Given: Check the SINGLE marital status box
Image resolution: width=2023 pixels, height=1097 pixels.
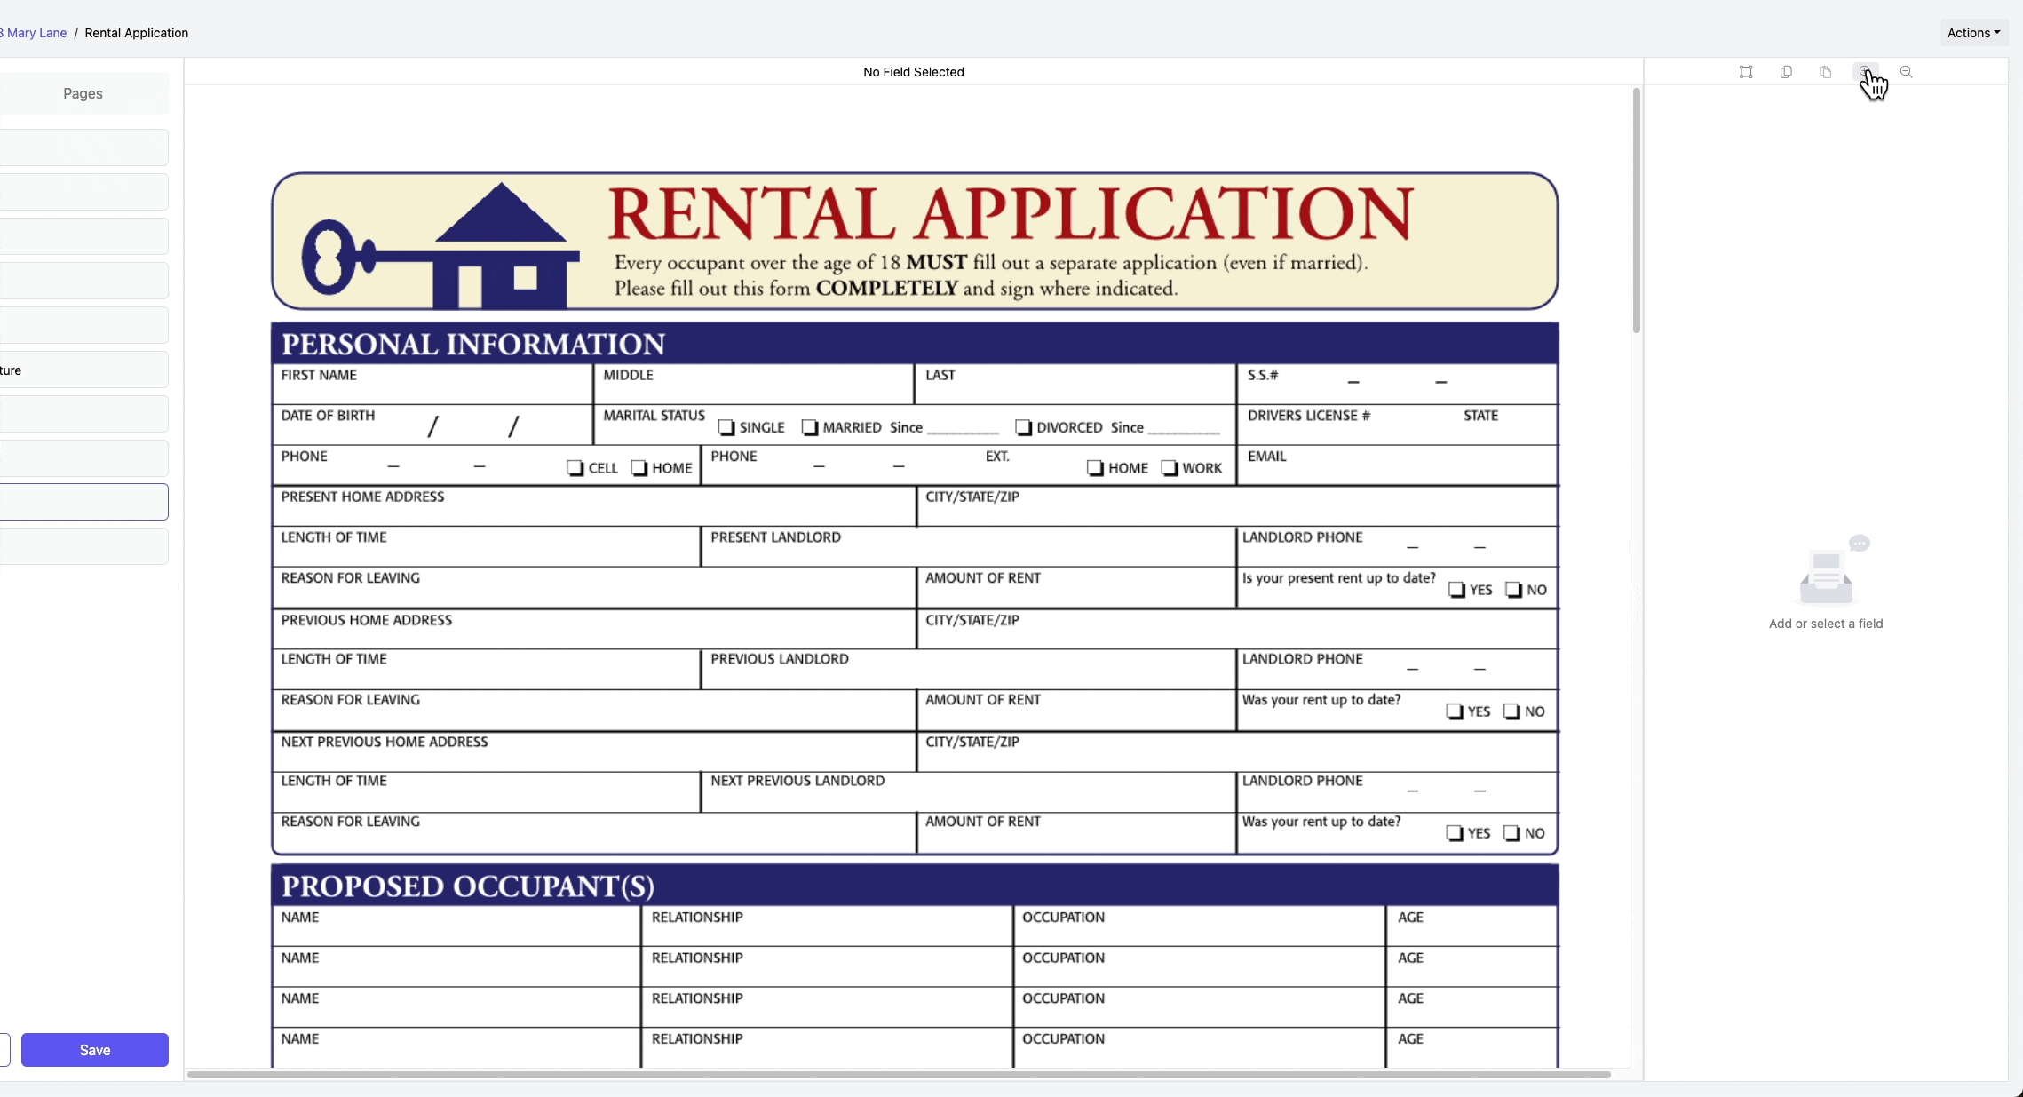Looking at the screenshot, I should pyautogui.click(x=726, y=427).
